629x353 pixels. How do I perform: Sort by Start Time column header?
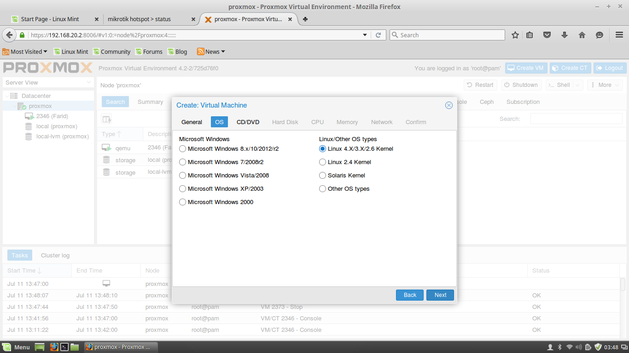coord(37,271)
